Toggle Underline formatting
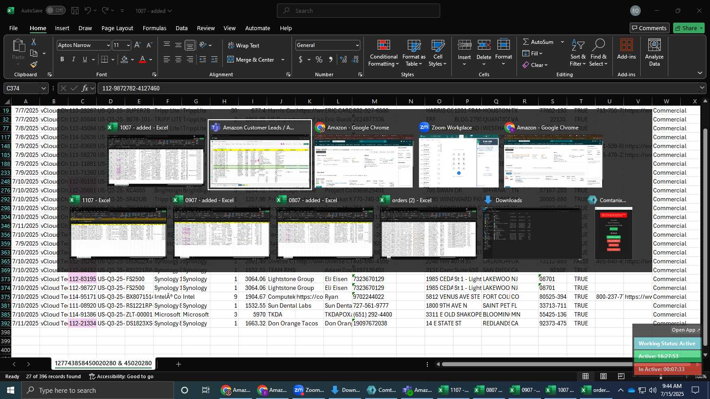The height and width of the screenshot is (399, 710). (85, 59)
